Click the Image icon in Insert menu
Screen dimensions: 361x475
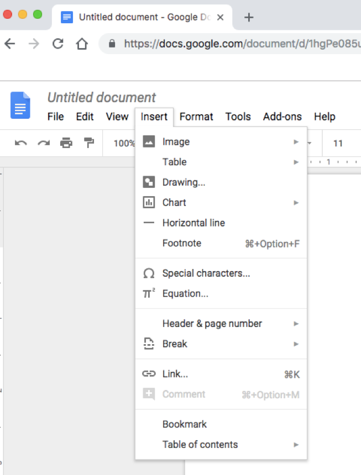click(149, 141)
